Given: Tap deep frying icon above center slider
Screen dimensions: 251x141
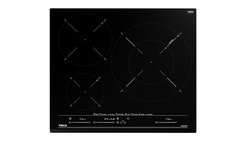Looking at the screenshot, I should tap(107, 119).
